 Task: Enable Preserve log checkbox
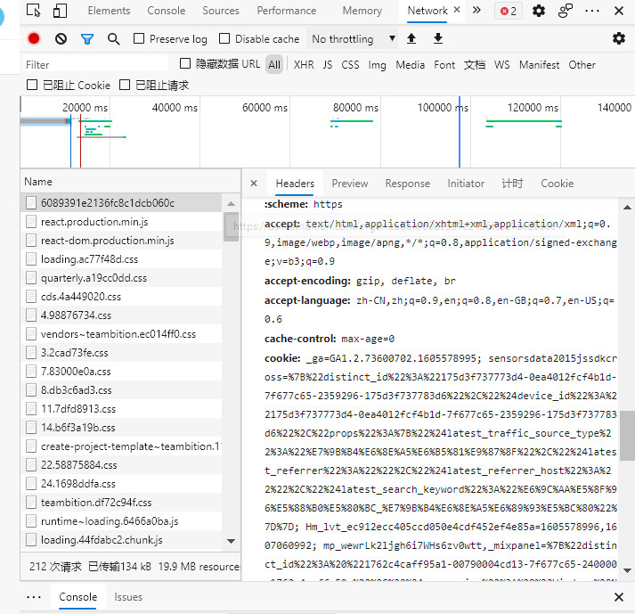point(139,38)
